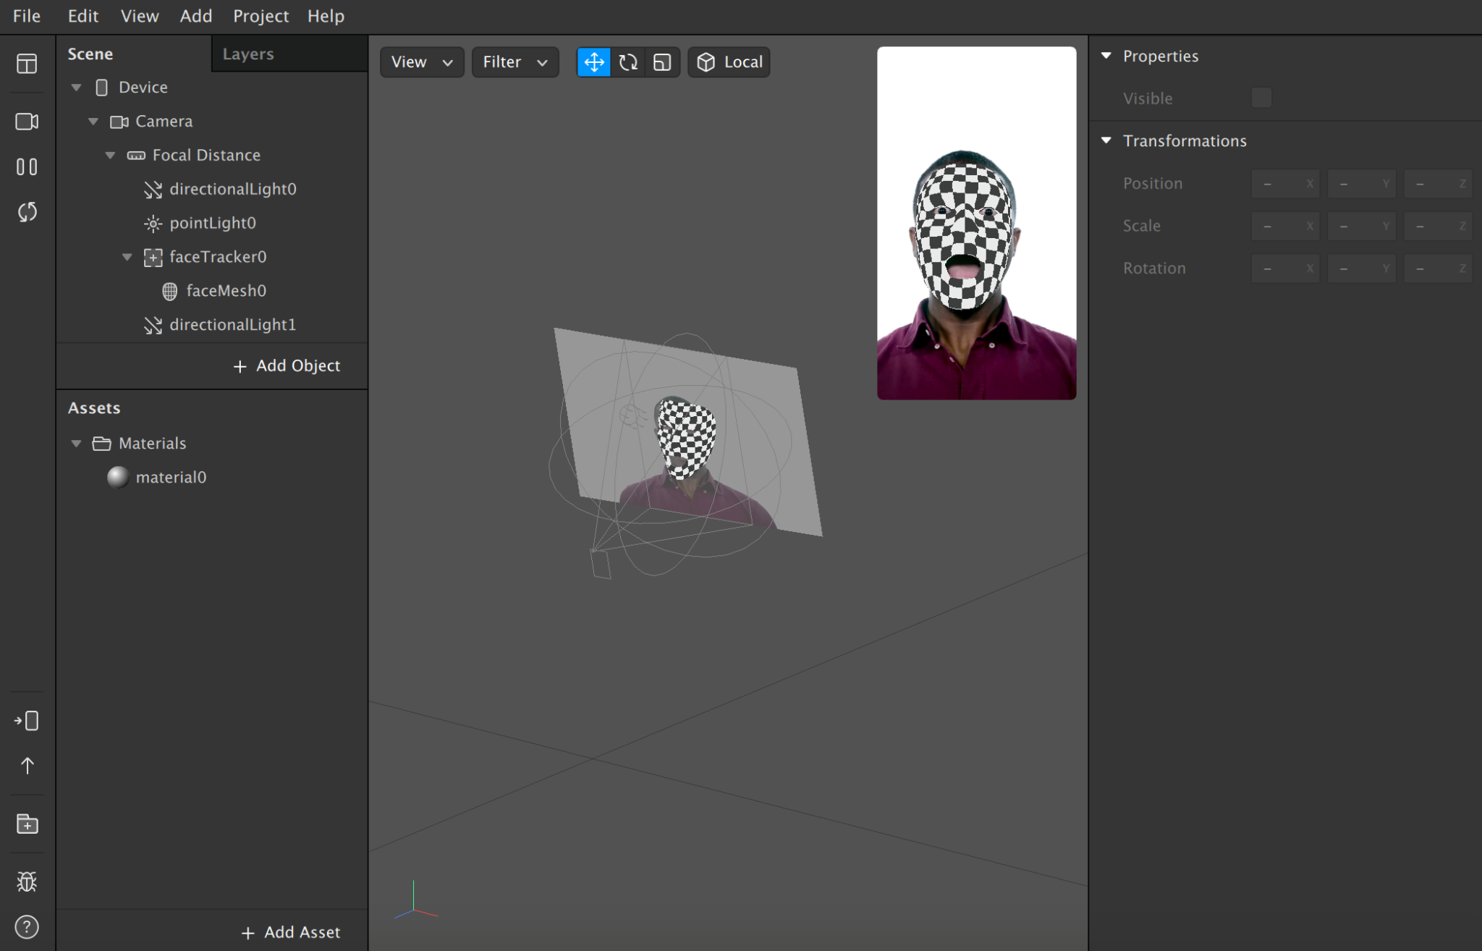This screenshot has height=951, width=1482.
Task: Click the Add Object button
Action: (287, 365)
